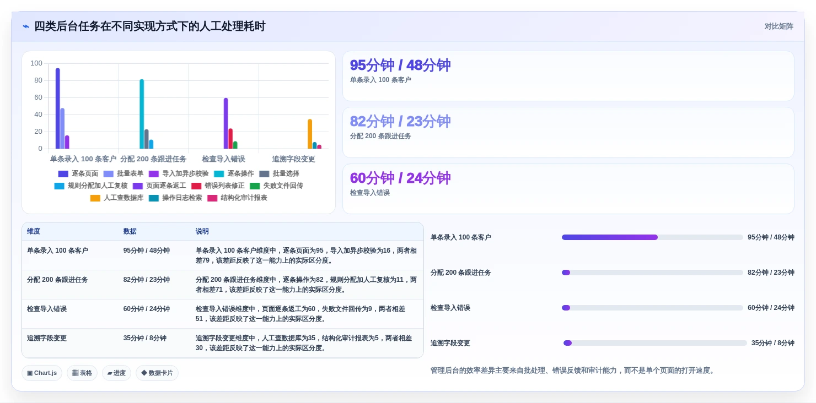Toggle the 人工查数据库 legend entry
This screenshot has height=403, width=816.
point(117,198)
